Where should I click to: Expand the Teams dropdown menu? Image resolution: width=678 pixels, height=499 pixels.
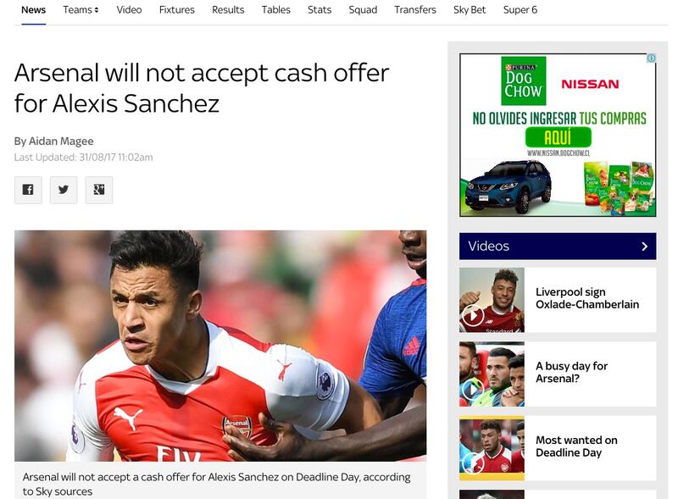click(x=81, y=9)
